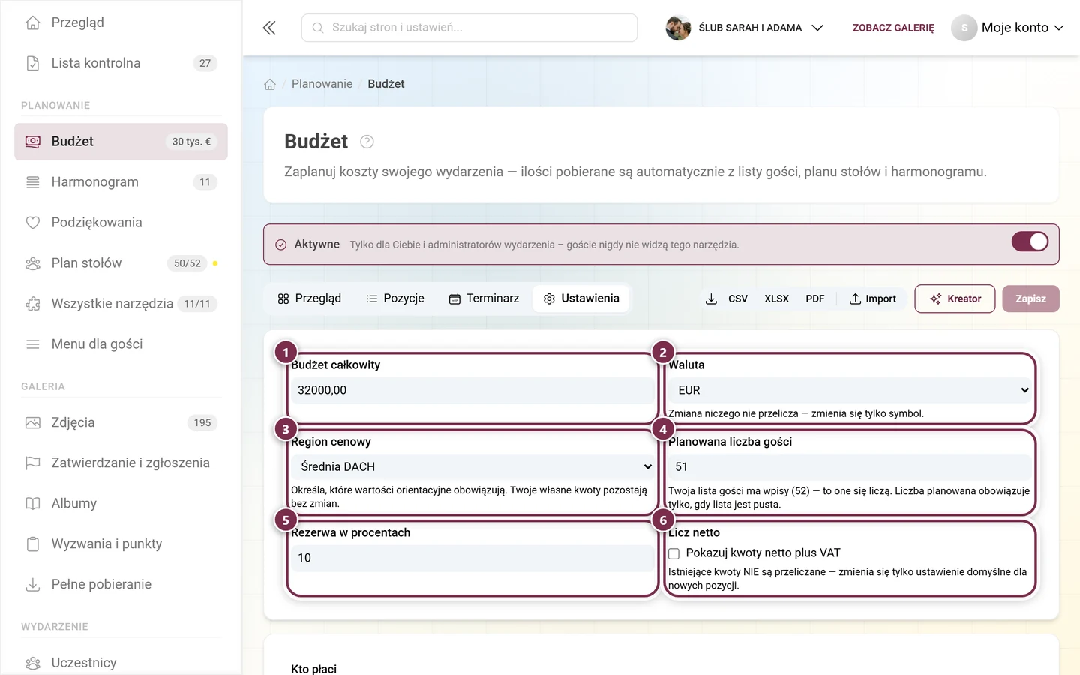Click the Rezerwa w procentach field
Image resolution: width=1080 pixels, height=675 pixels.
[x=472, y=558]
